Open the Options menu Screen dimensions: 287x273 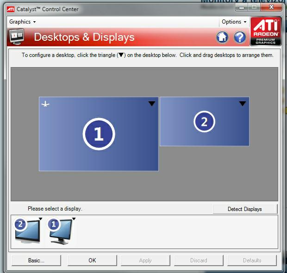(234, 22)
